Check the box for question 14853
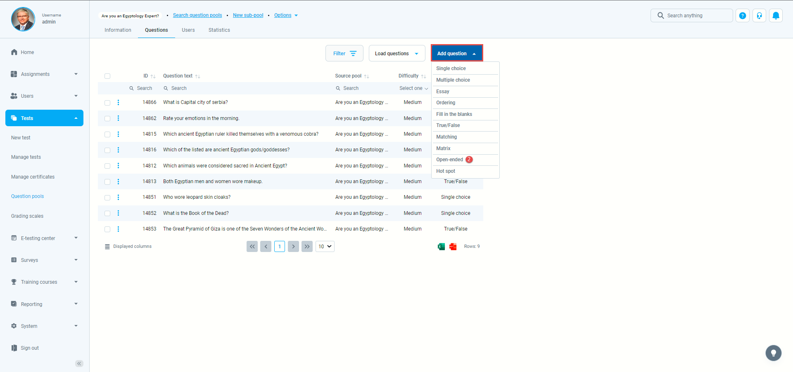Viewport: 793px width, 372px height. click(x=107, y=229)
